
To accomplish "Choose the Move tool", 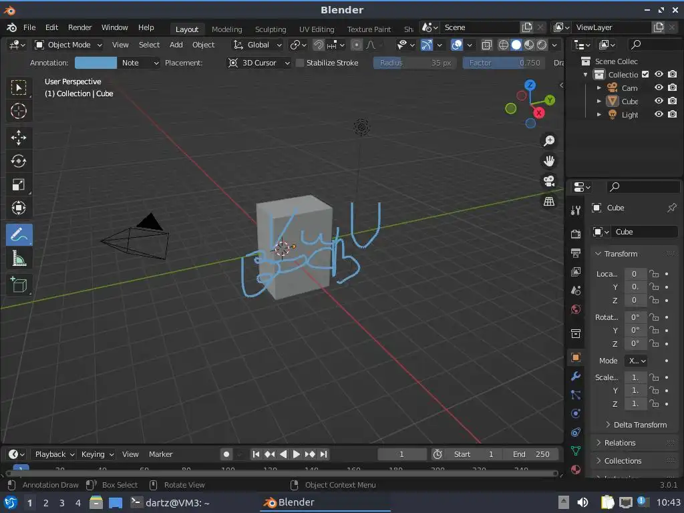I will 19,138.
